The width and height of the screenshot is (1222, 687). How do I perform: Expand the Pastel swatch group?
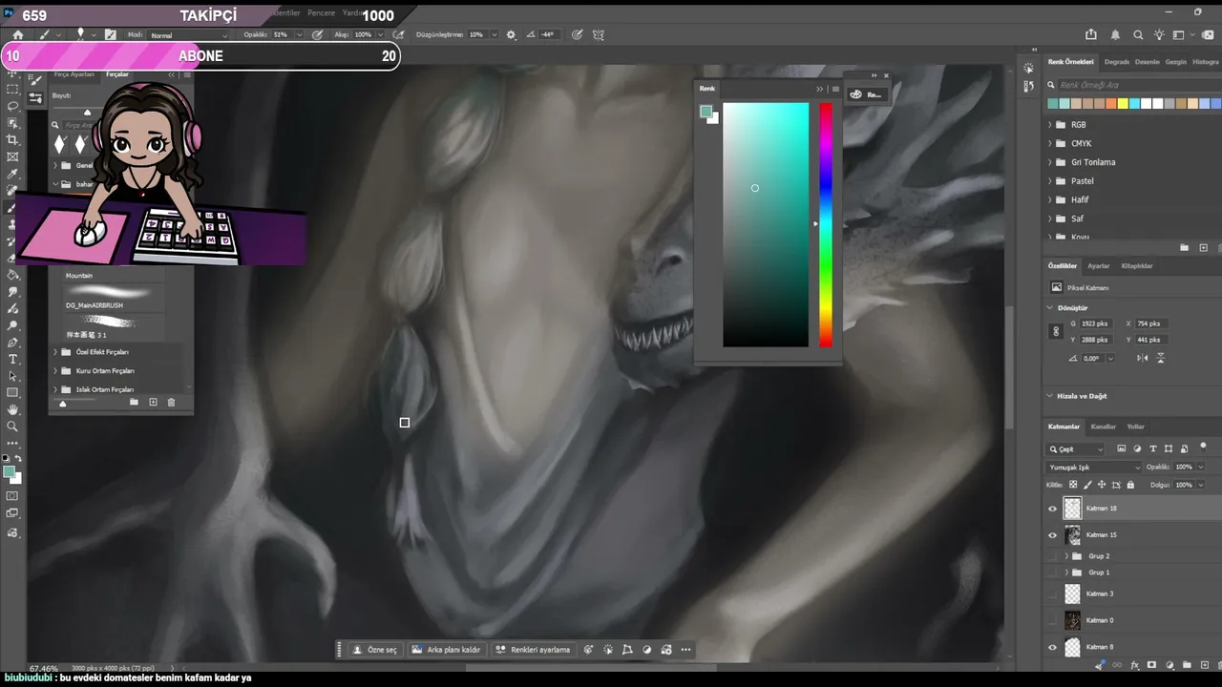point(1050,181)
